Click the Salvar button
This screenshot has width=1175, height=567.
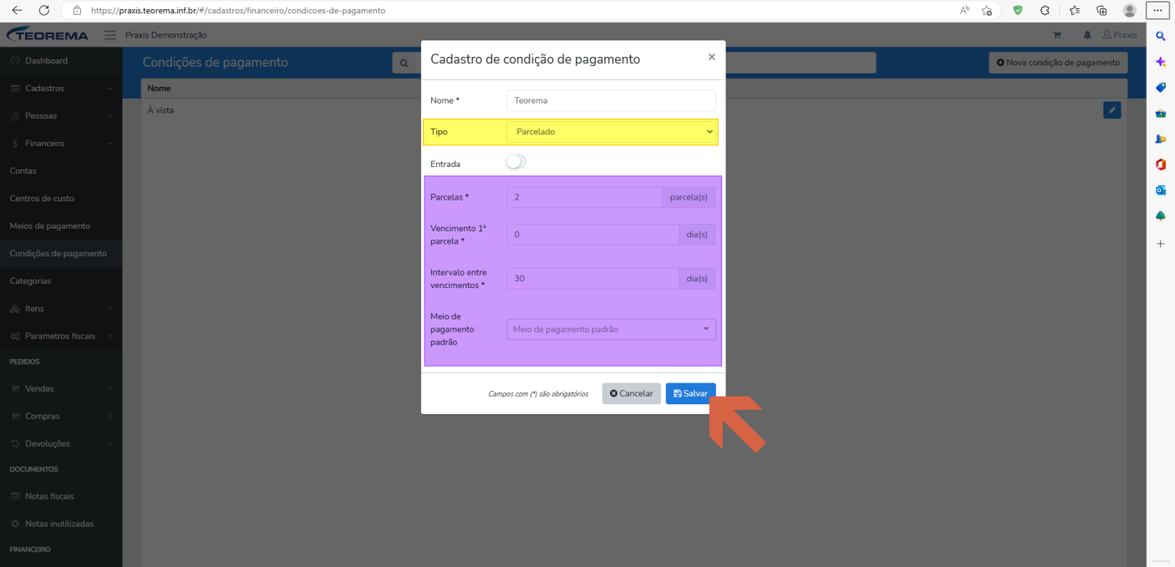point(690,393)
